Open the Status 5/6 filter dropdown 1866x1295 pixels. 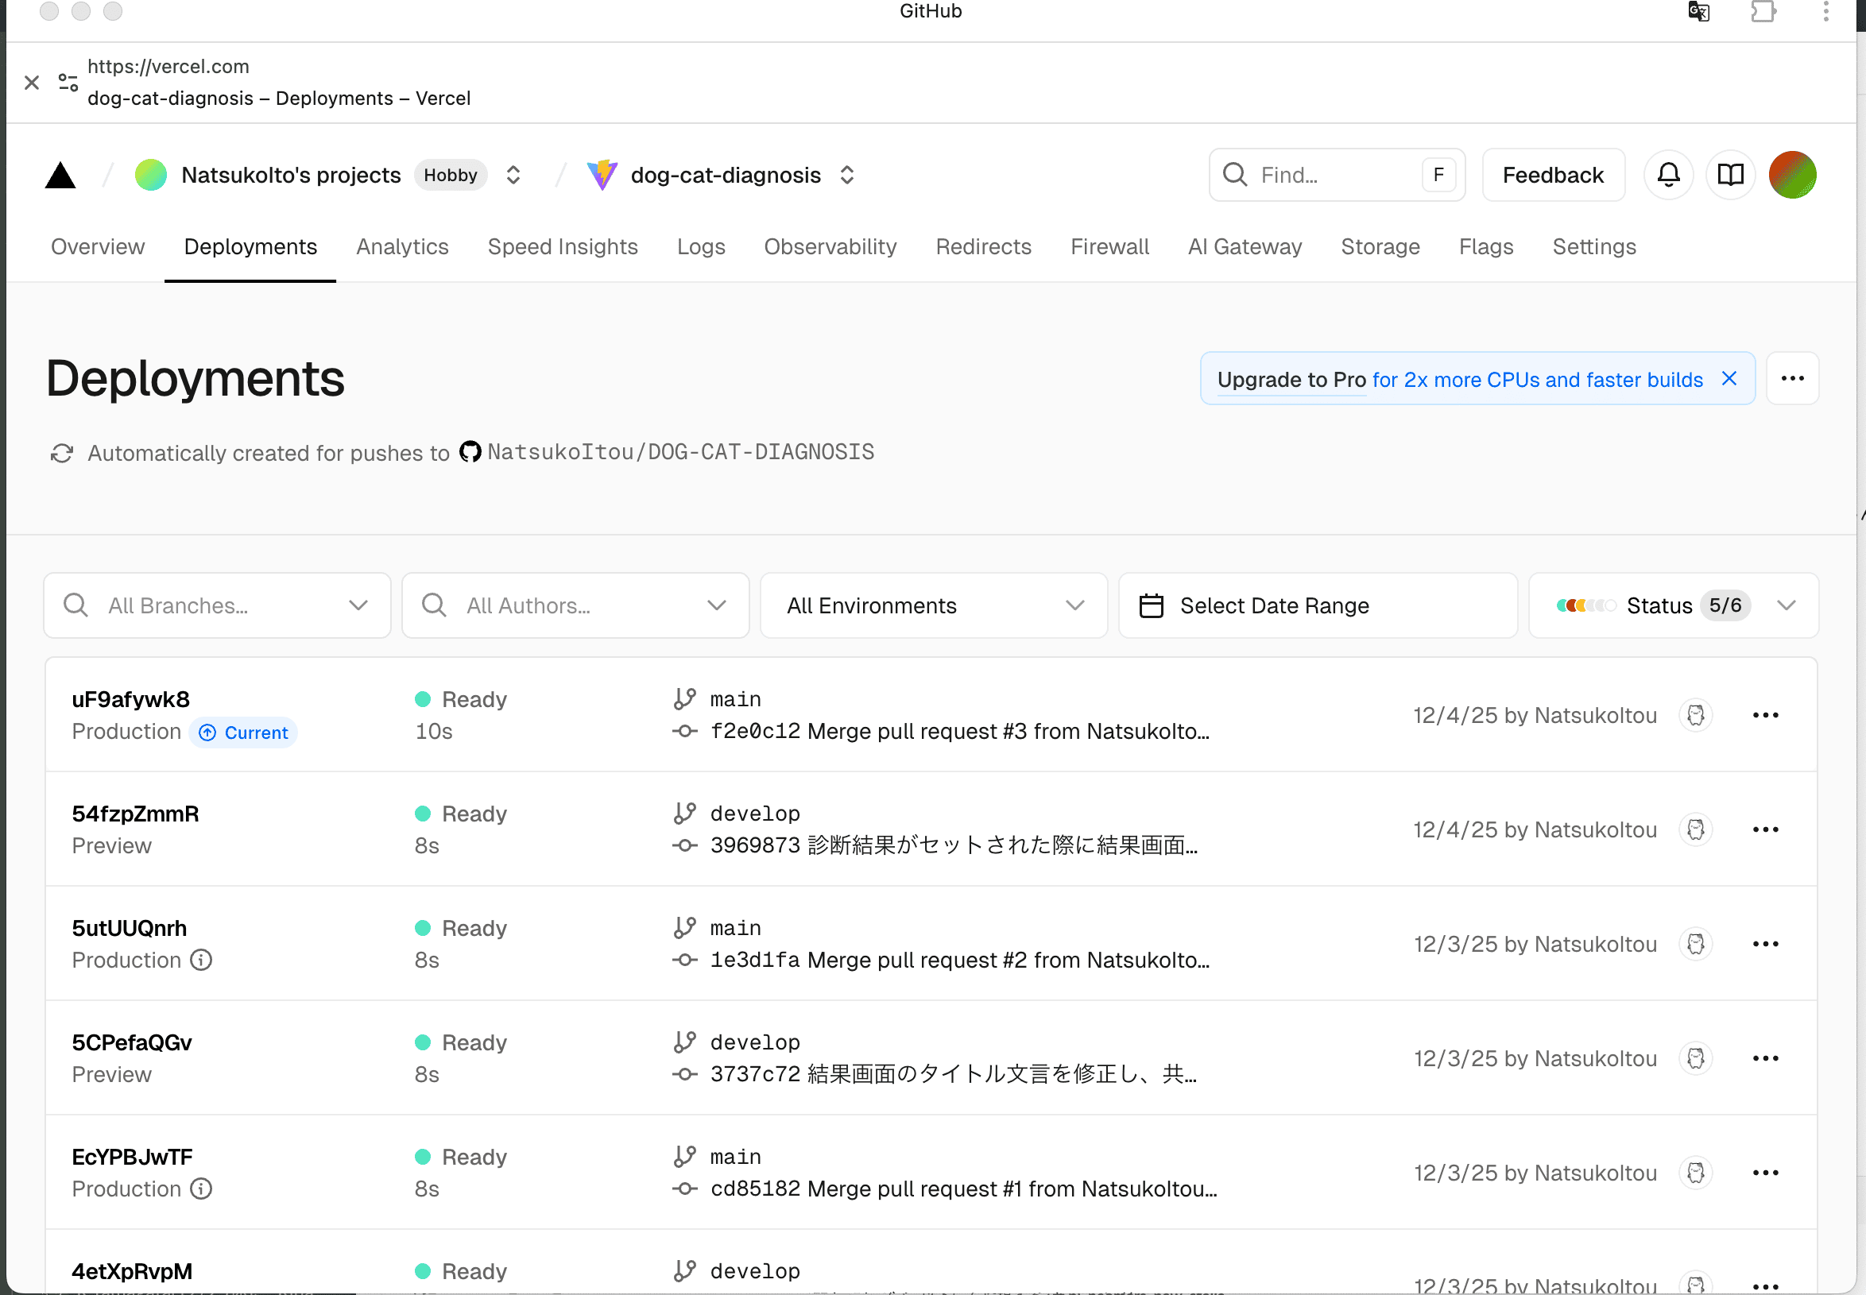pos(1673,606)
